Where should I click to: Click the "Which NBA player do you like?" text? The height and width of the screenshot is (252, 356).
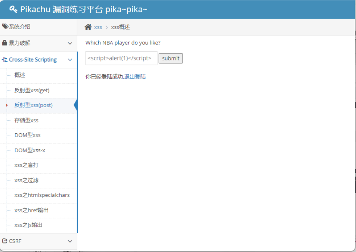(x=123, y=43)
